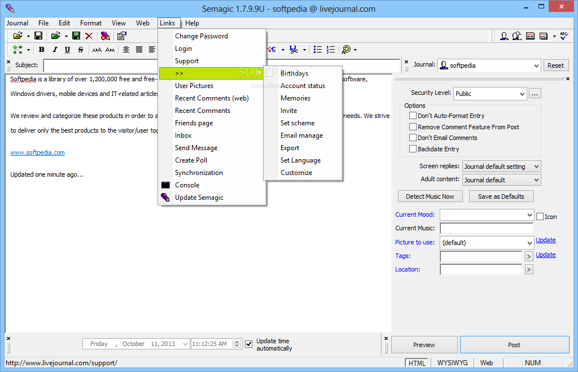578x372 pixels.
Task: Open the Current Mood combo box
Action: click(529, 215)
